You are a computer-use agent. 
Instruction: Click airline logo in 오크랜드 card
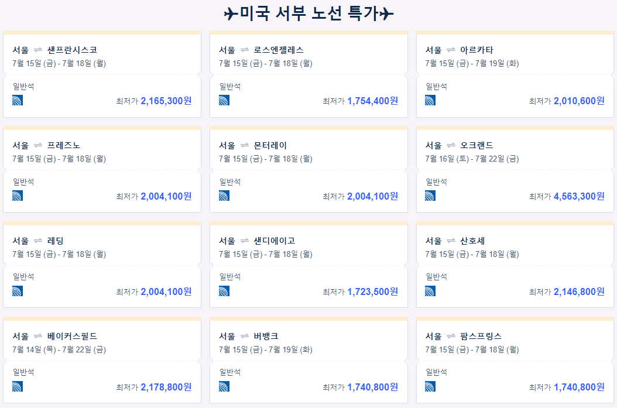(430, 196)
